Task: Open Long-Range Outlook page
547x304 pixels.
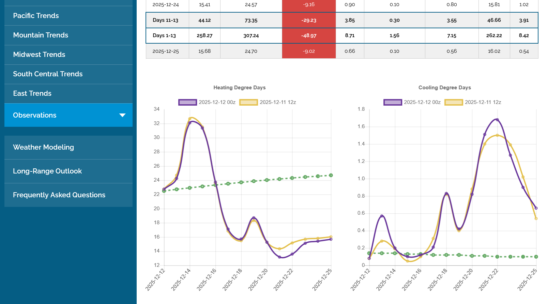Action: point(47,171)
